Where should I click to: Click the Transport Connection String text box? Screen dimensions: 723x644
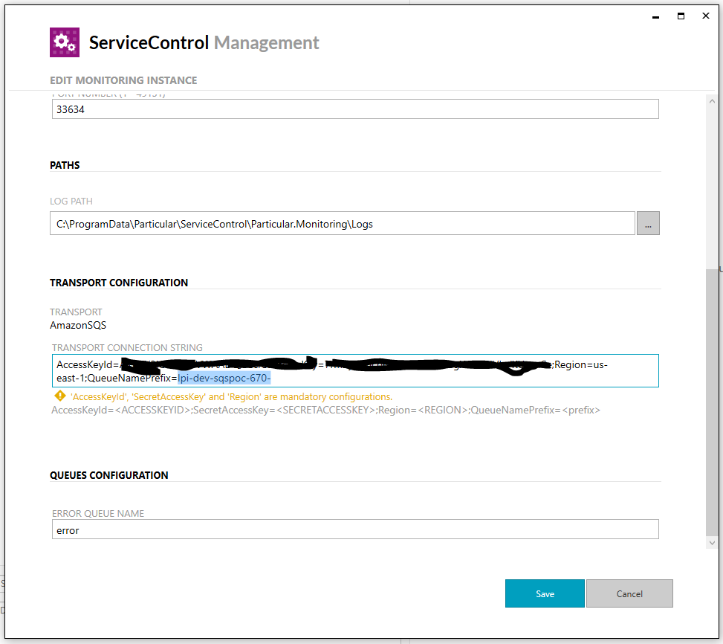pyautogui.click(x=355, y=371)
